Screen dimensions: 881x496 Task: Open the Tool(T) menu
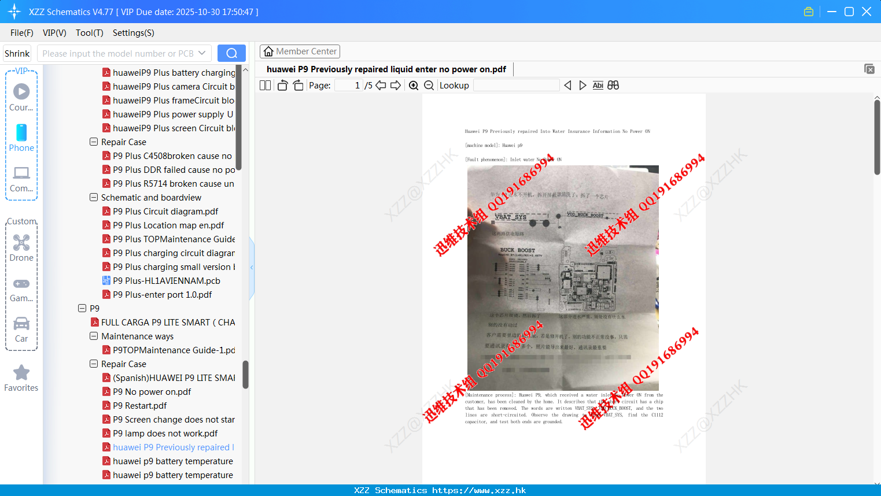tap(90, 33)
